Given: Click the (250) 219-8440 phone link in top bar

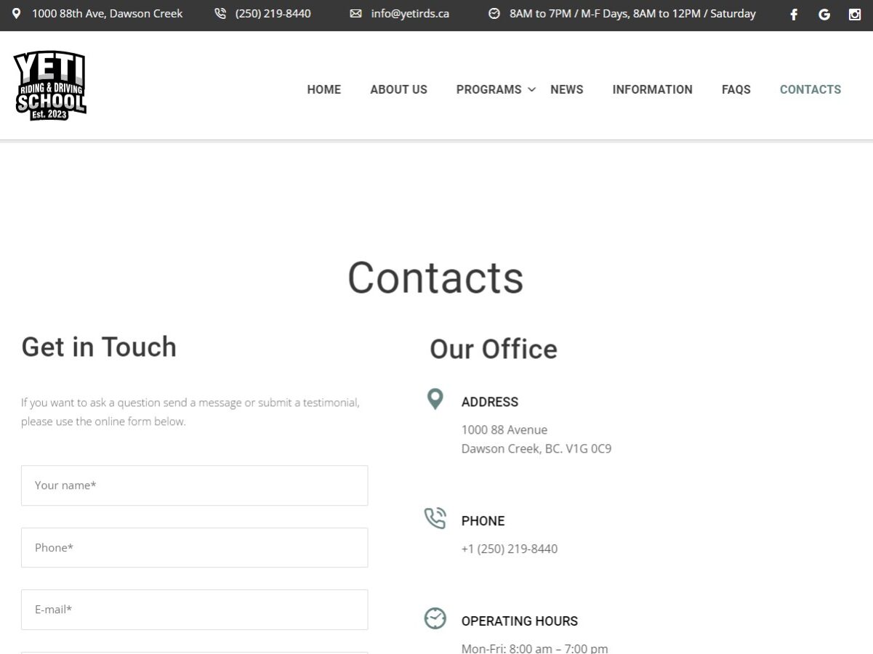Looking at the screenshot, I should tap(273, 14).
